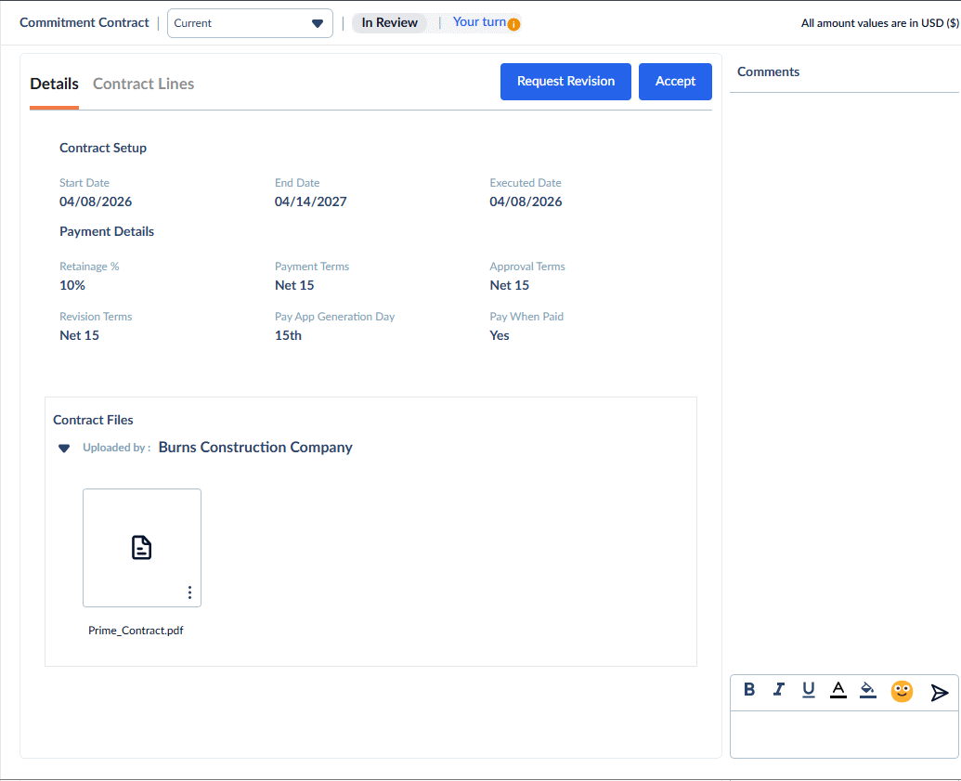The height and width of the screenshot is (781, 961).
Task: Click the Start Date value 04/08/2026
Action: 96,202
